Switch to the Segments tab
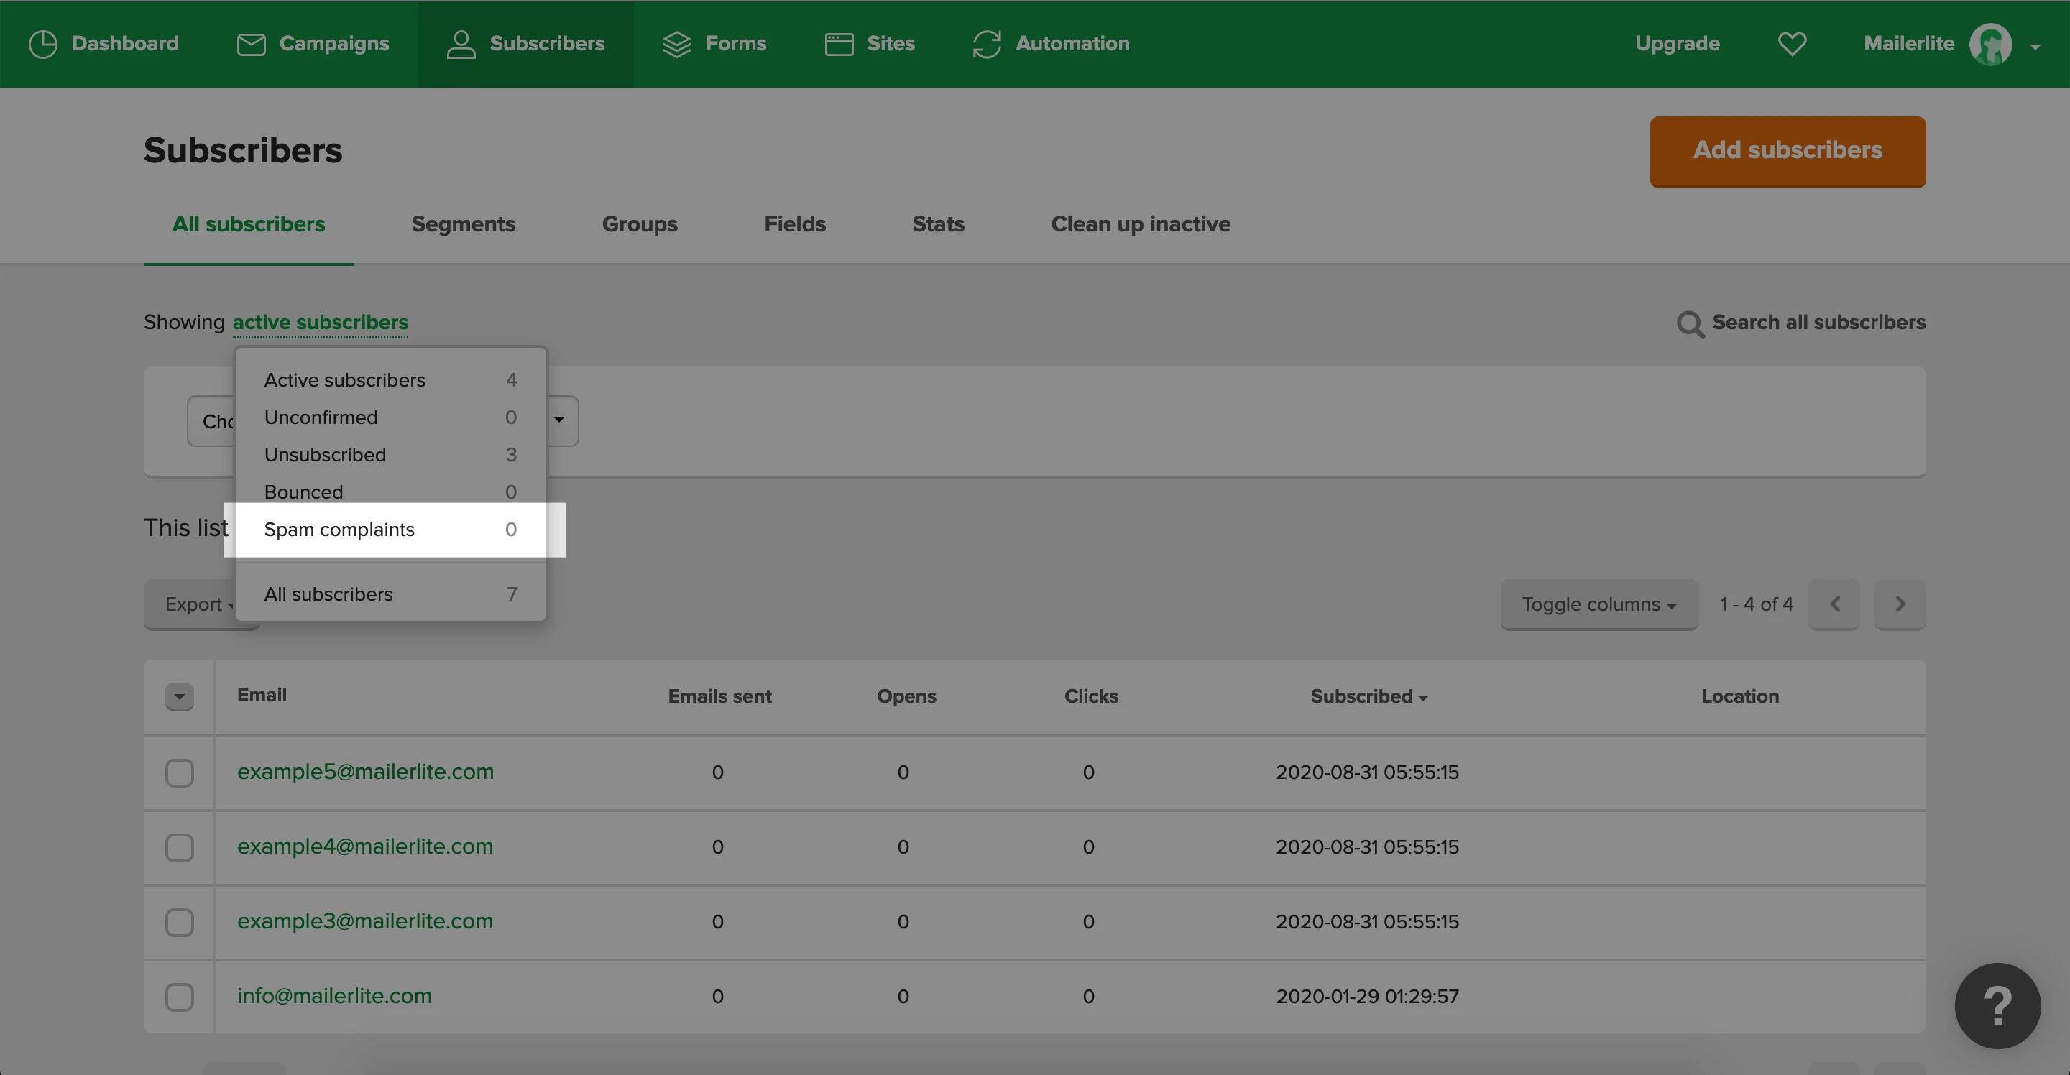Viewport: 2070px width, 1075px height. point(463,224)
